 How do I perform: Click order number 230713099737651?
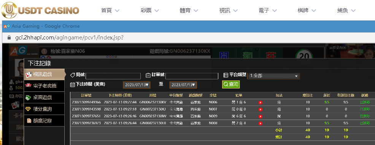(x=86, y=116)
